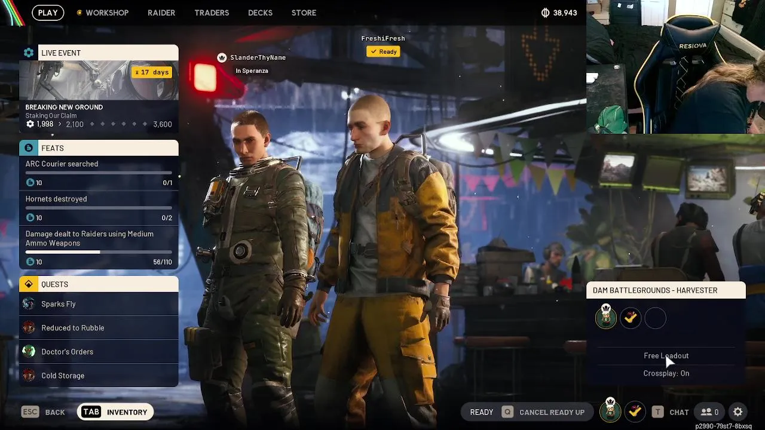
Task: Select the Medium Ammo Weapons damage feat
Action: pyautogui.click(x=99, y=248)
